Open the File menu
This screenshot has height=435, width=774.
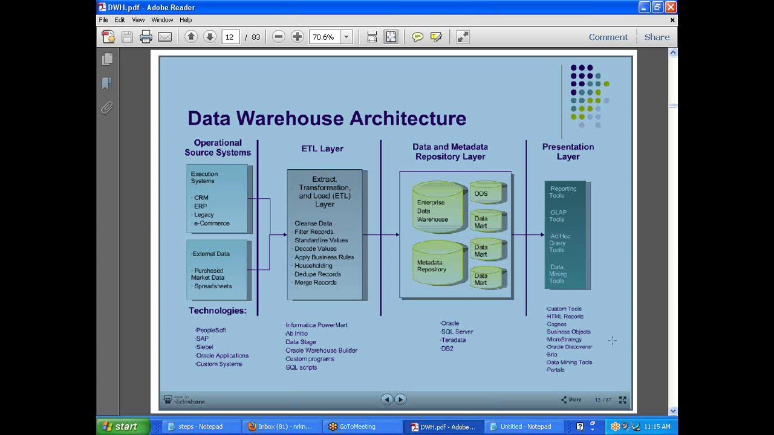[103, 20]
